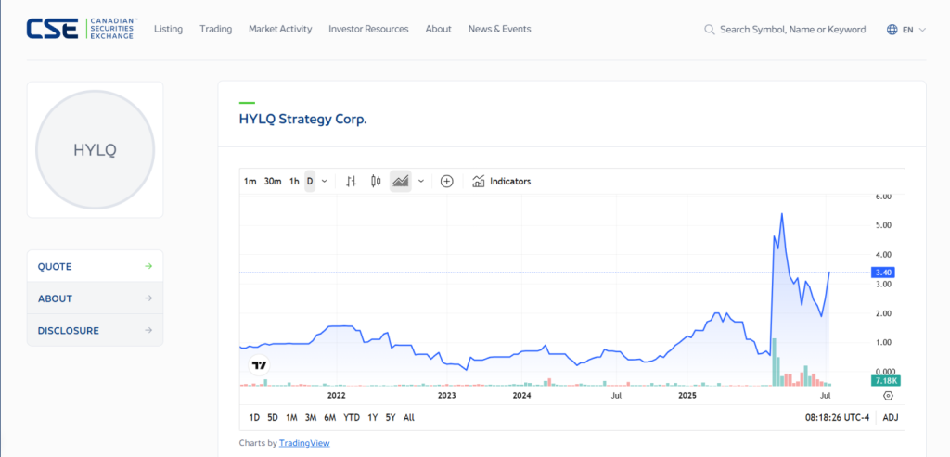The width and height of the screenshot is (950, 457).
Task: Select the Bars chart style icon
Action: tap(351, 182)
